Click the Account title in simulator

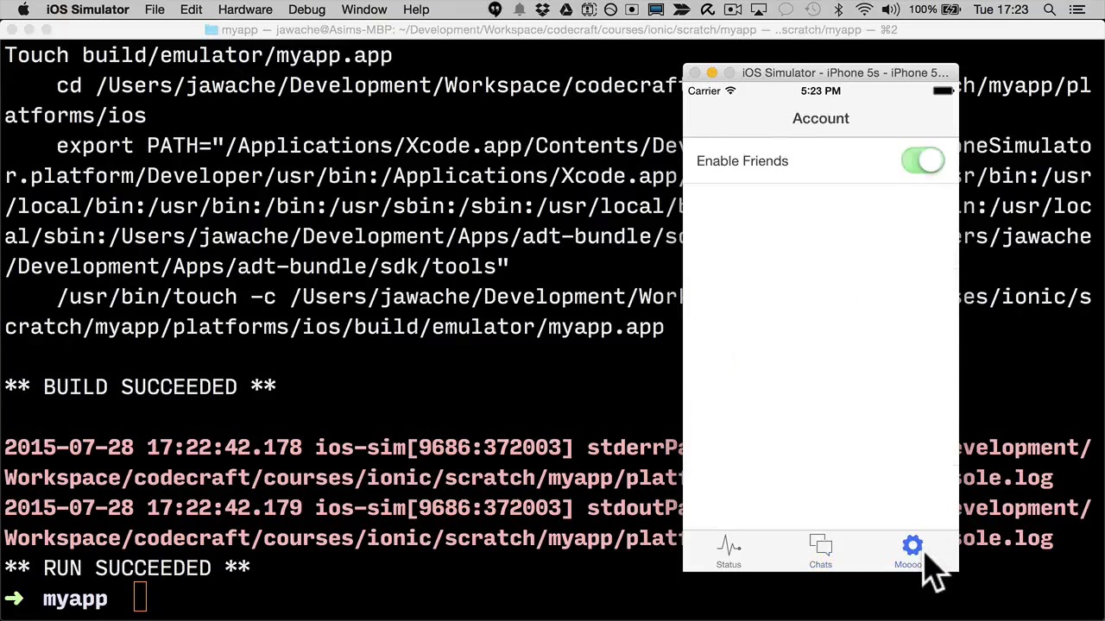[x=820, y=118]
